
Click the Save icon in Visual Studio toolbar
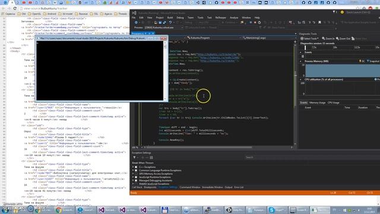(160, 23)
